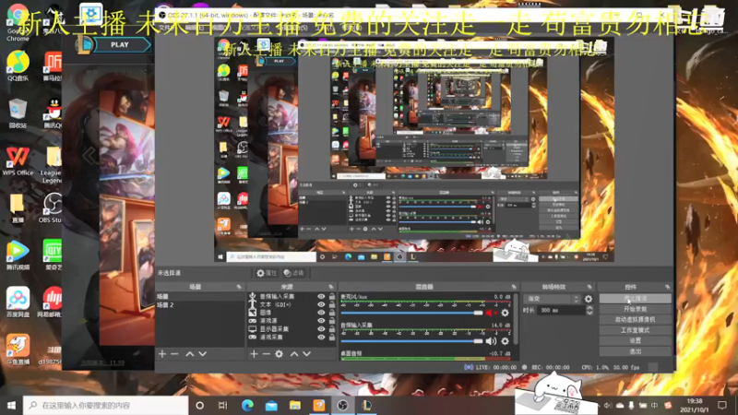Open League of Legends desktop shortcut
The width and height of the screenshot is (738, 415).
tap(52, 165)
